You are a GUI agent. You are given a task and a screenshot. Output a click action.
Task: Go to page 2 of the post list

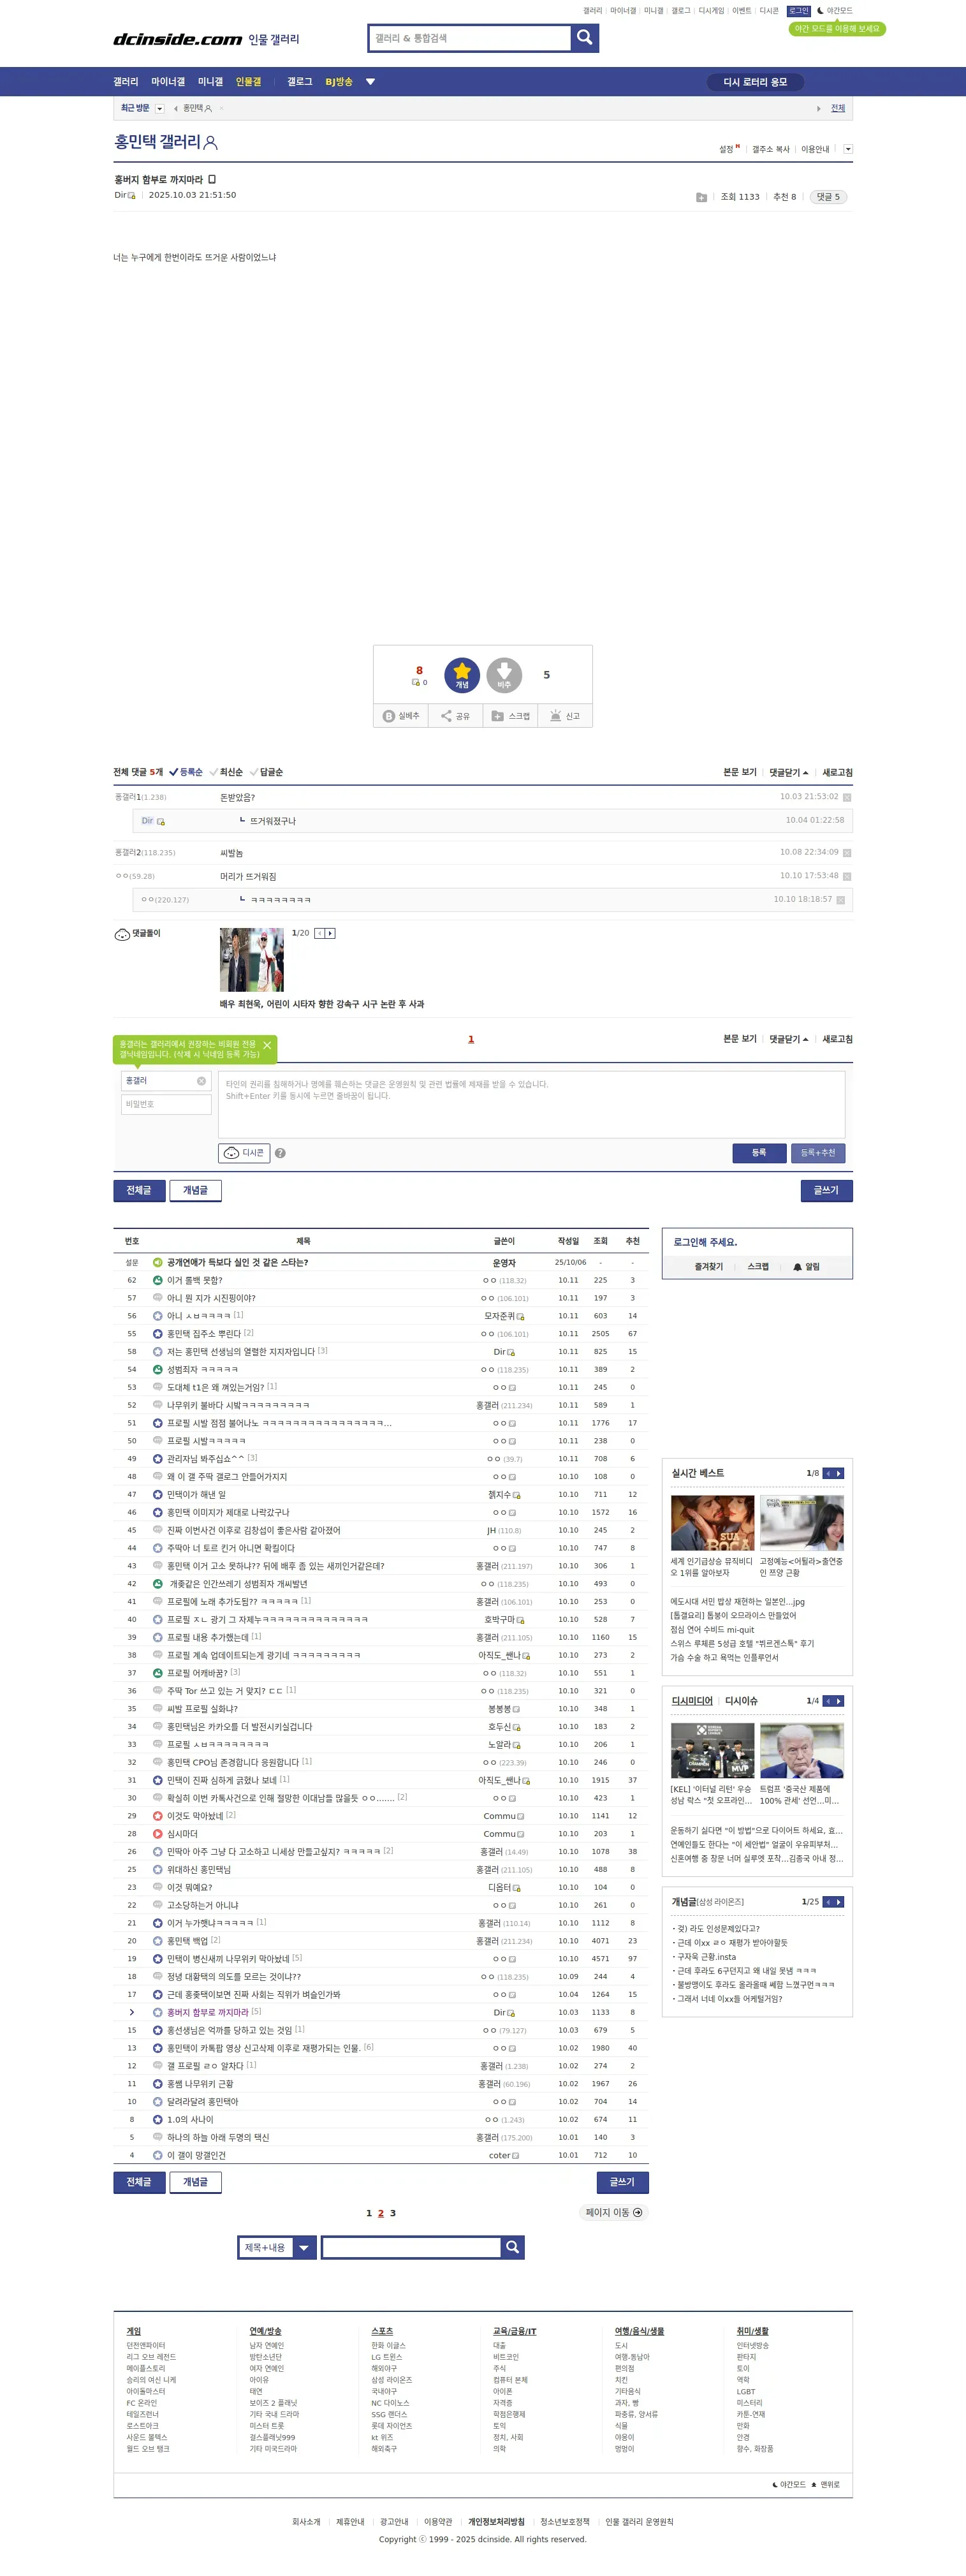click(380, 2213)
